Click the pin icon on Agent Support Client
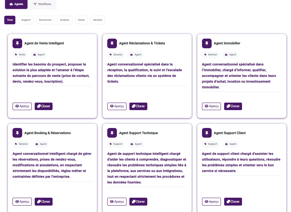This screenshot has height=212, width=291. pyautogui.click(x=207, y=133)
